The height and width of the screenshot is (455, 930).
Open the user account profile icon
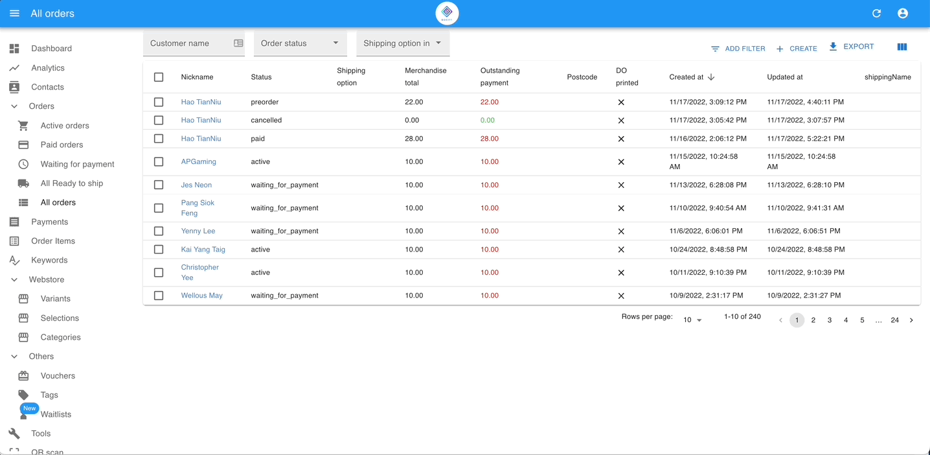902,14
